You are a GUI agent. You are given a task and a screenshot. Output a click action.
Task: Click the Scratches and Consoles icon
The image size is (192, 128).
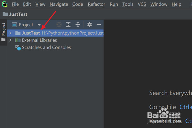coord(18,48)
